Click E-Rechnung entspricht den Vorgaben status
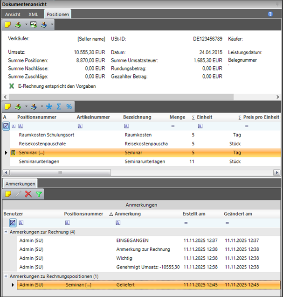 [57, 86]
